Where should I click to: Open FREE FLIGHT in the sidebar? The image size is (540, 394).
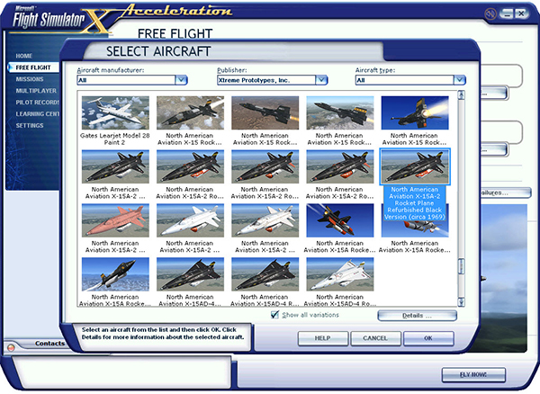coord(33,67)
